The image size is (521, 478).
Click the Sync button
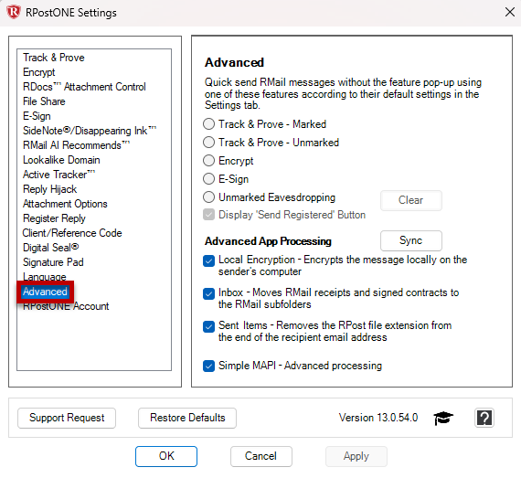pyautogui.click(x=411, y=240)
